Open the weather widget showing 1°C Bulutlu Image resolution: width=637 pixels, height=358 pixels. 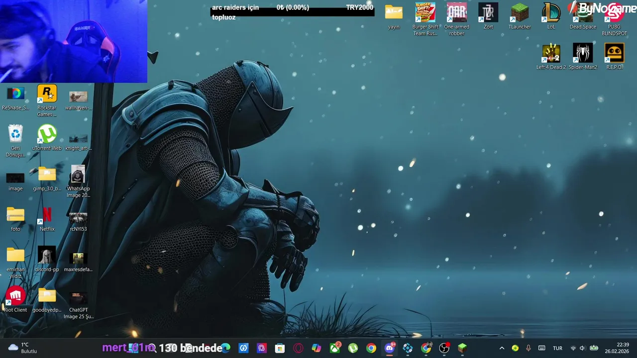(23, 348)
